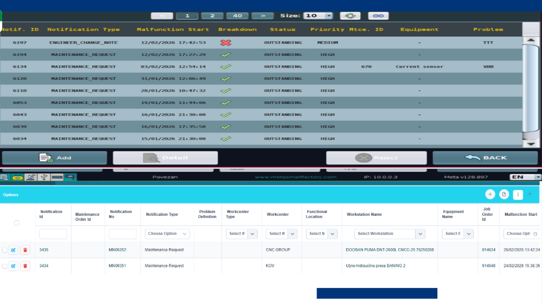Click the document export icon in Options bar

click(x=504, y=194)
